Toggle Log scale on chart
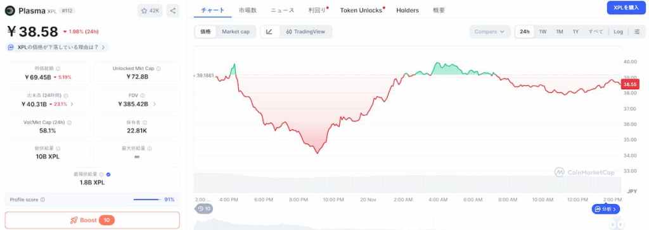 tap(618, 32)
